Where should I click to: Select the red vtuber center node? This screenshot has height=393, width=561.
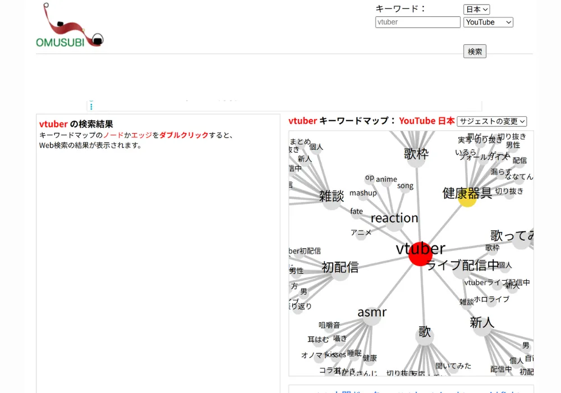[420, 254]
